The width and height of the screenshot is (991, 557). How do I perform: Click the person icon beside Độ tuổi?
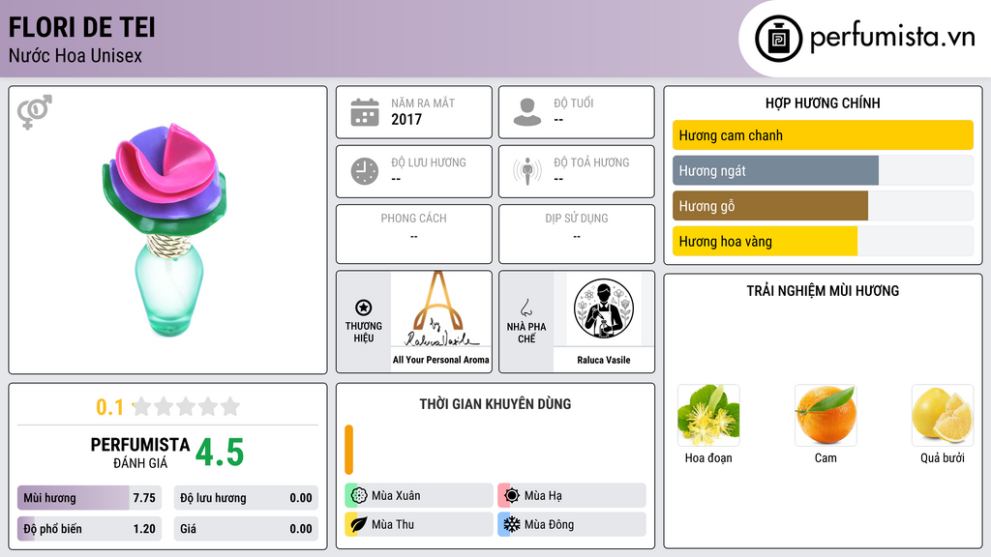[527, 112]
